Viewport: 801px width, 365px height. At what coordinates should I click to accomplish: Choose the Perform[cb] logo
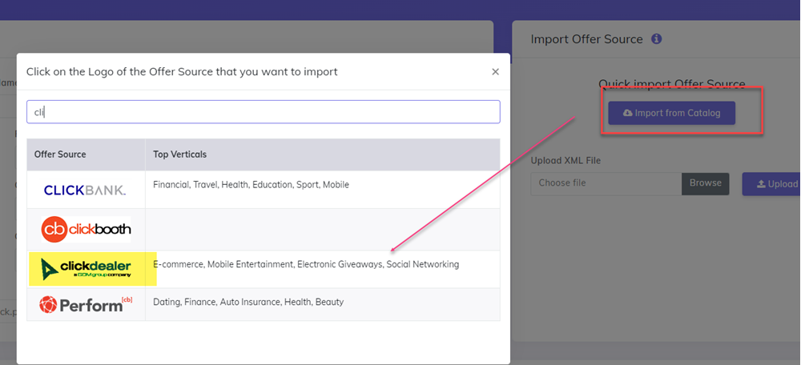pyautogui.click(x=86, y=305)
